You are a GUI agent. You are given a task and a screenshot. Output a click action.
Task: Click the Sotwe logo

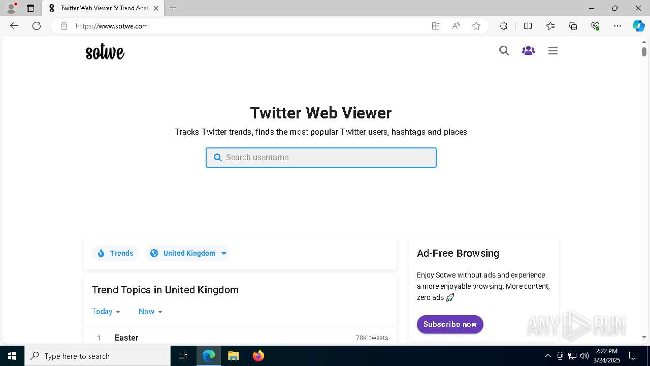(x=105, y=51)
